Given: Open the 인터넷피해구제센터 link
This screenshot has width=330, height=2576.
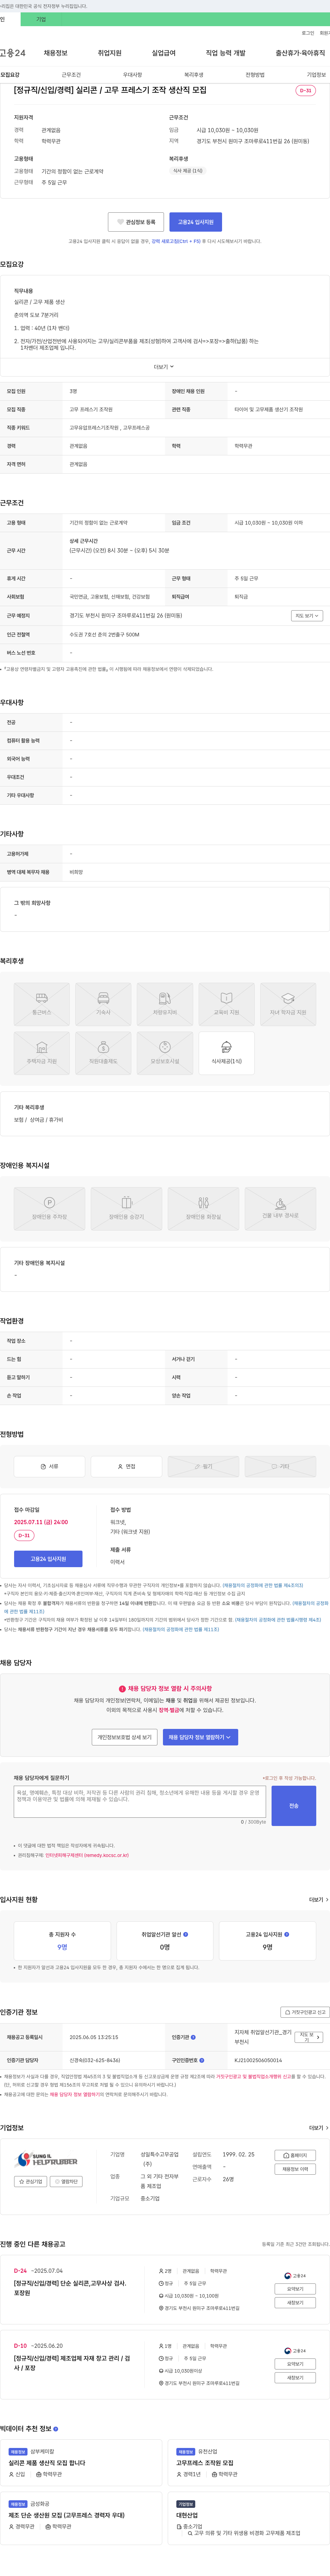Looking at the screenshot, I should [87, 1855].
